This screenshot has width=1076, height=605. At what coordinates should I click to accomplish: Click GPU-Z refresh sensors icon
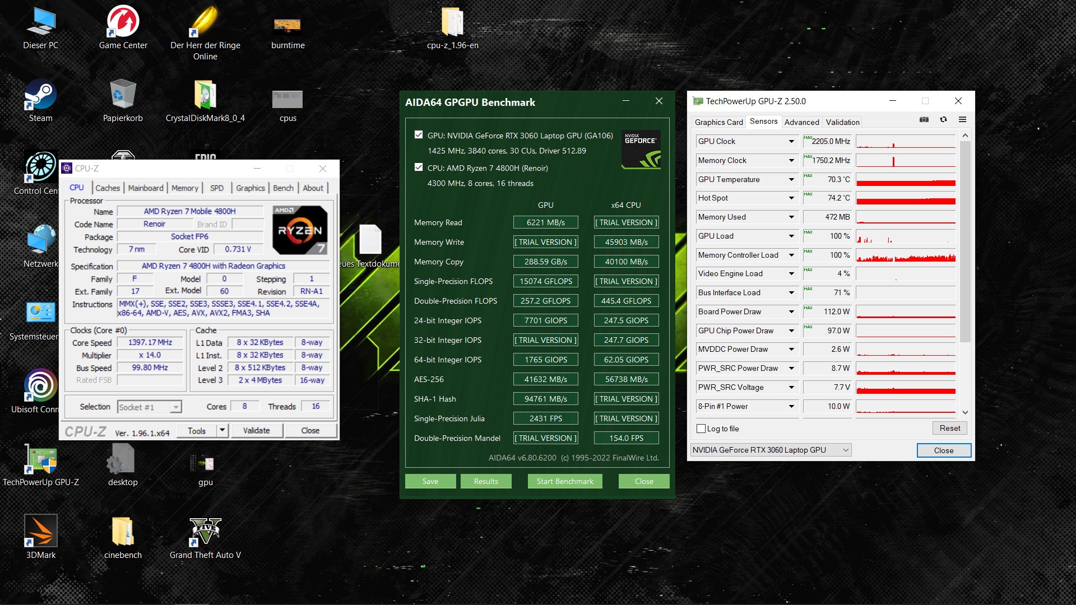coord(943,119)
